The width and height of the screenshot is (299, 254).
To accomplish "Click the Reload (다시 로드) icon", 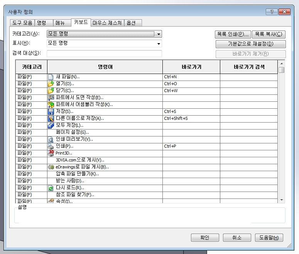I will click(51, 188).
